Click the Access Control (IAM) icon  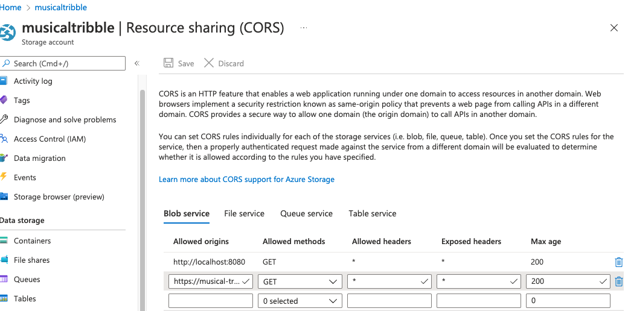tap(3, 139)
